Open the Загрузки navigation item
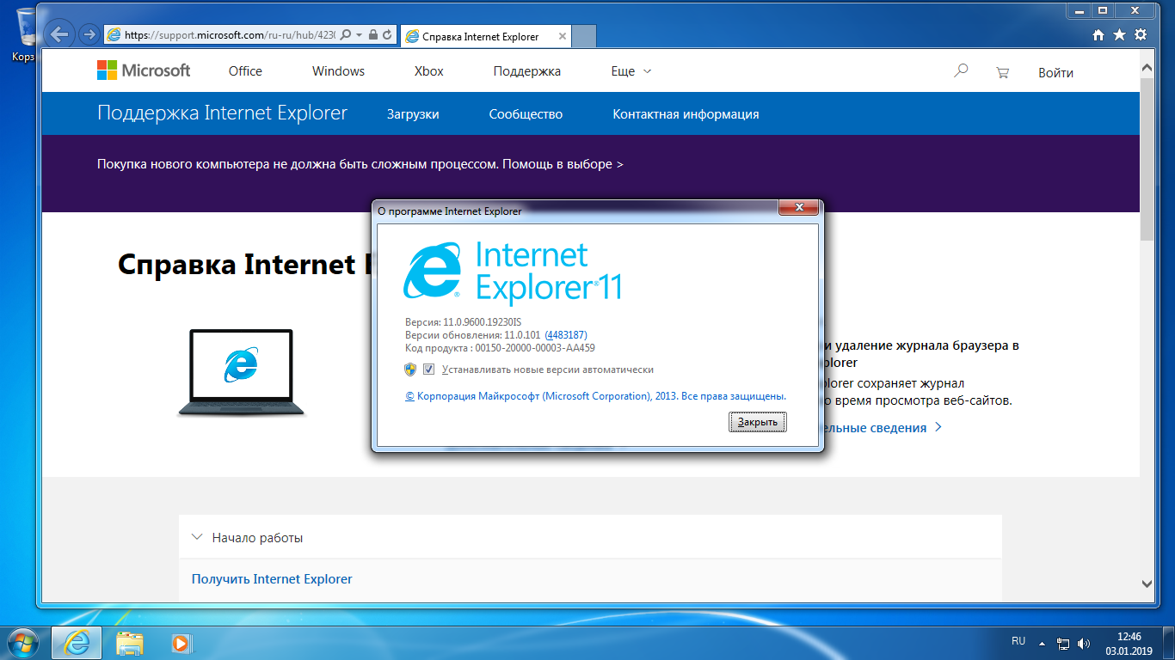Viewport: 1175px width, 660px height. [413, 113]
